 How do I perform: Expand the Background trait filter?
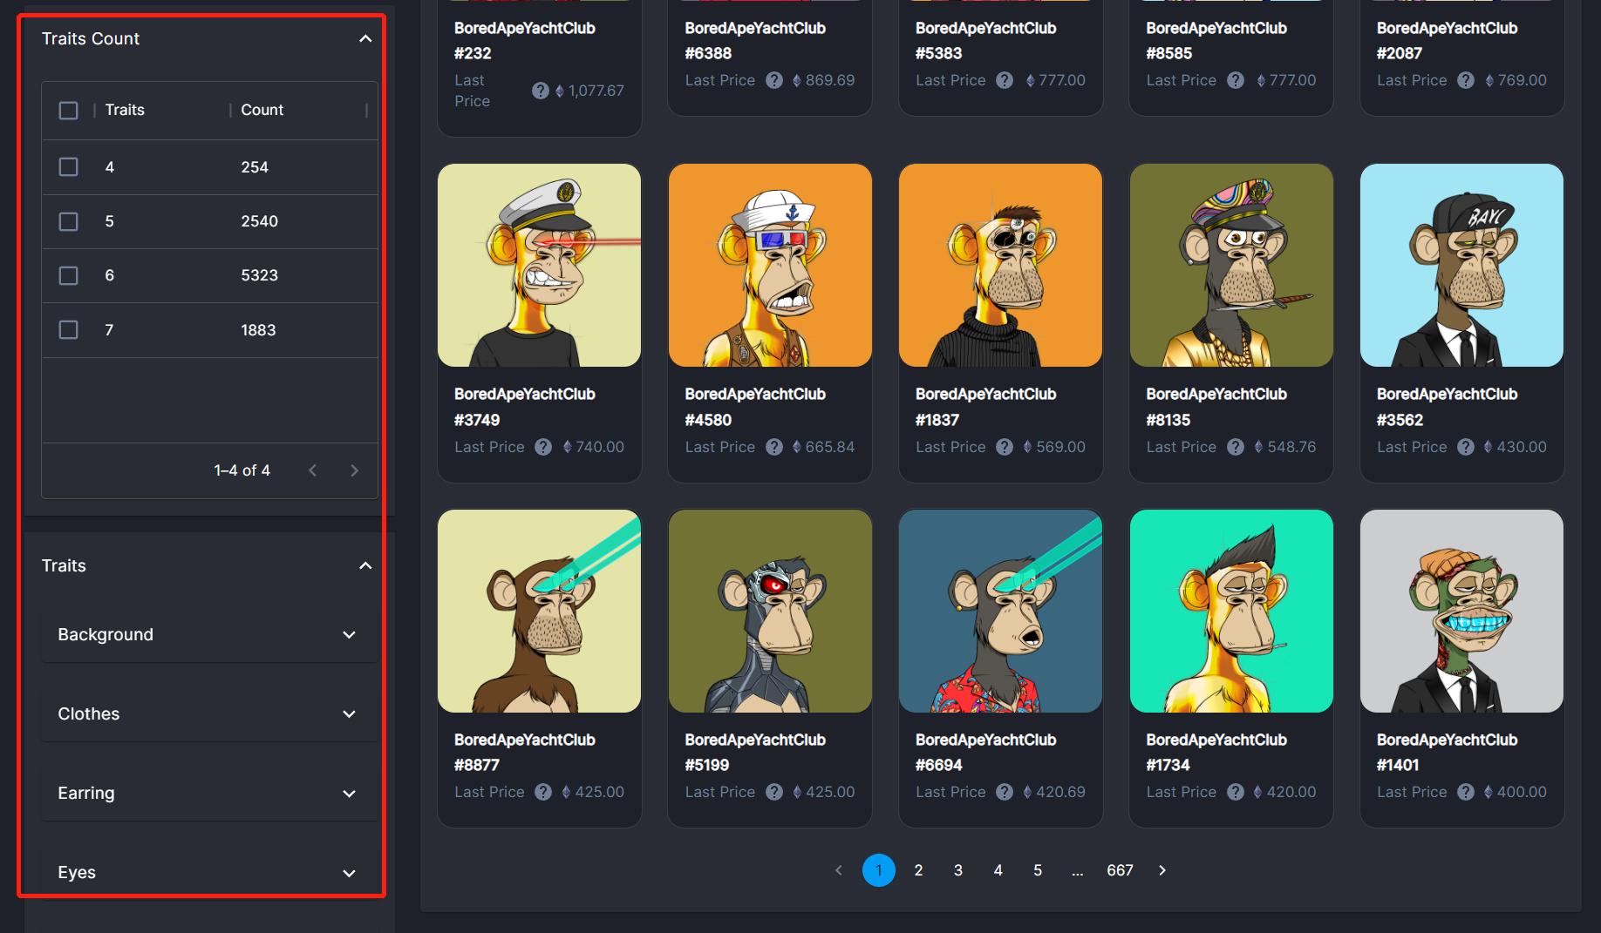[208, 635]
